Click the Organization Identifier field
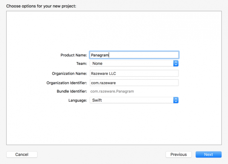The image size is (228, 164). pyautogui.click(x=134, y=83)
